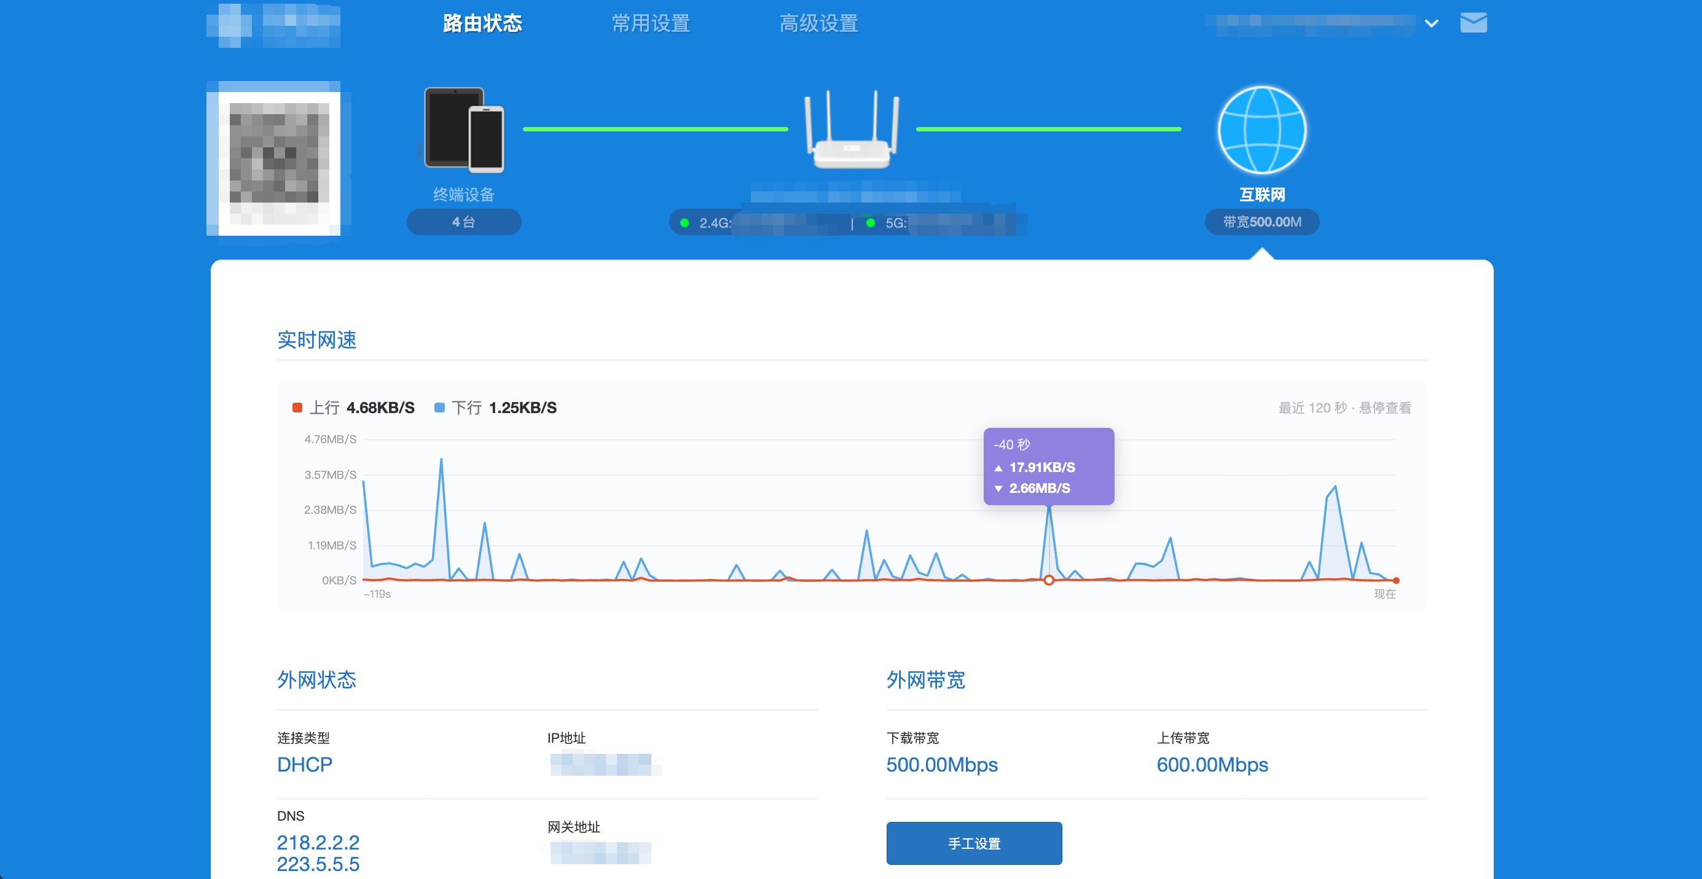1702x879 pixels.
Task: Click the DHCP connection type value
Action: (x=305, y=764)
